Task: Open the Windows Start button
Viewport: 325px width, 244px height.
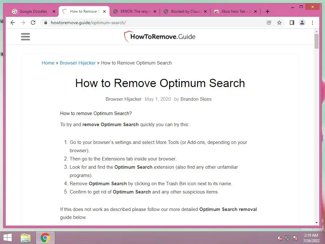Action: 8,238
